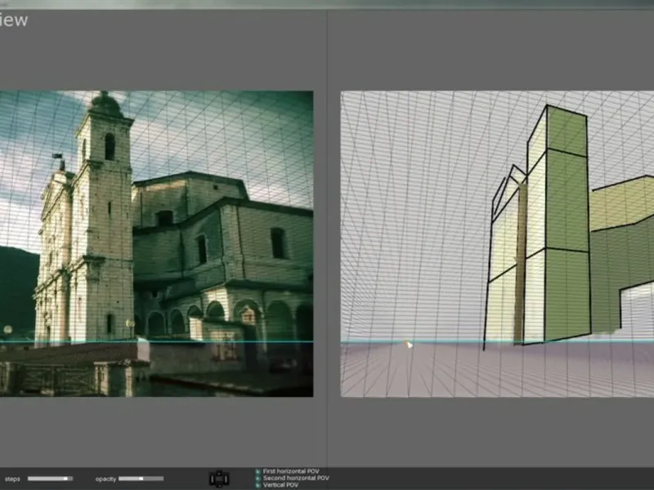Click the ground plane grid in the 3D view

click(x=490, y=372)
